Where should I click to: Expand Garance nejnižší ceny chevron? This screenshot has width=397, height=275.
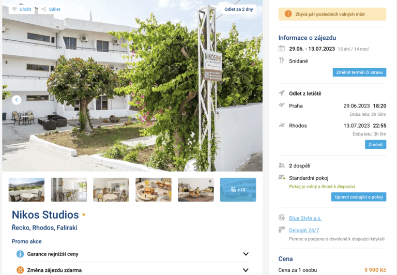[x=246, y=254]
